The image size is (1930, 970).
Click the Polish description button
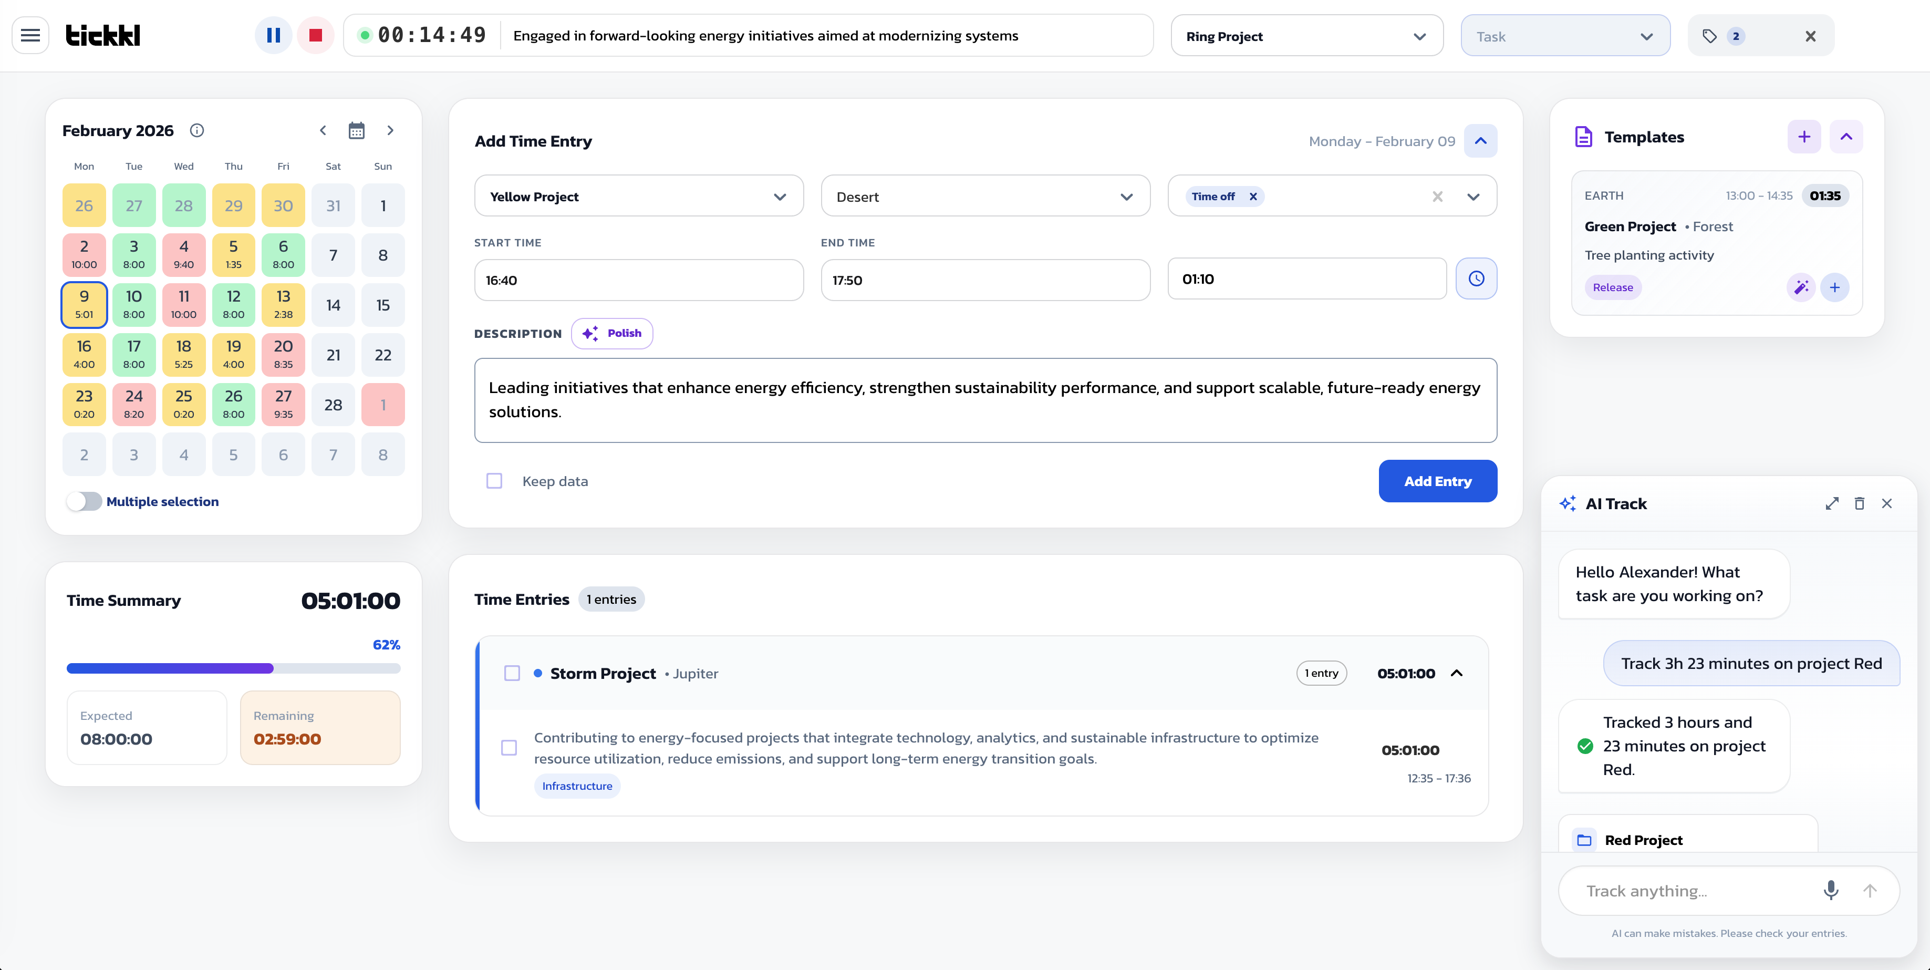[x=612, y=334]
